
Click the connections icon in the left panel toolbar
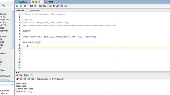point(3,6)
